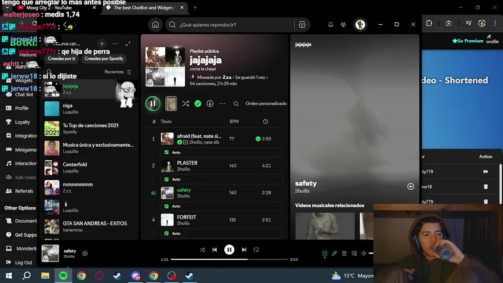Toggle repeat in bottom player bar
Image resolution: width=503 pixels, height=283 pixels.
tap(256, 250)
